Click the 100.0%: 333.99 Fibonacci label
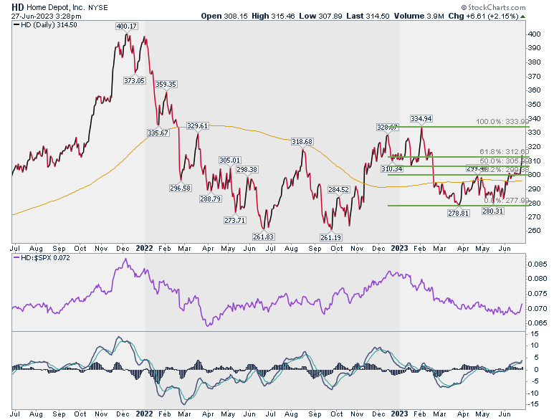Viewport: 559px width, 420px height. tap(502, 122)
